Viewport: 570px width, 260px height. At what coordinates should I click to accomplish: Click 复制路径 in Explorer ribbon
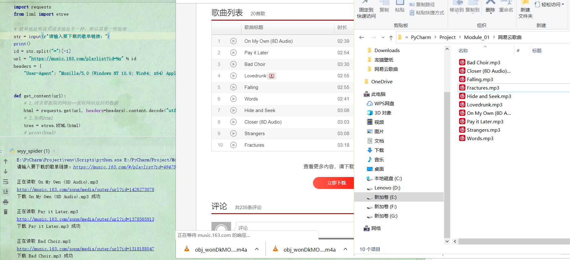[422, 4]
